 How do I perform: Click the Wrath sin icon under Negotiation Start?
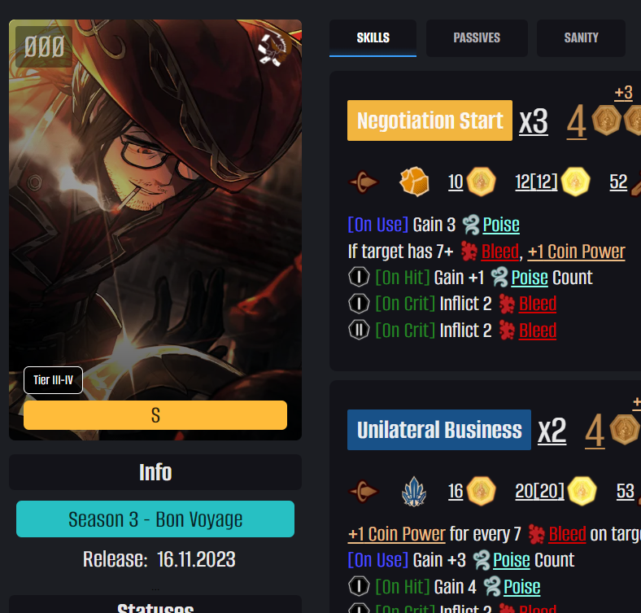point(414,182)
